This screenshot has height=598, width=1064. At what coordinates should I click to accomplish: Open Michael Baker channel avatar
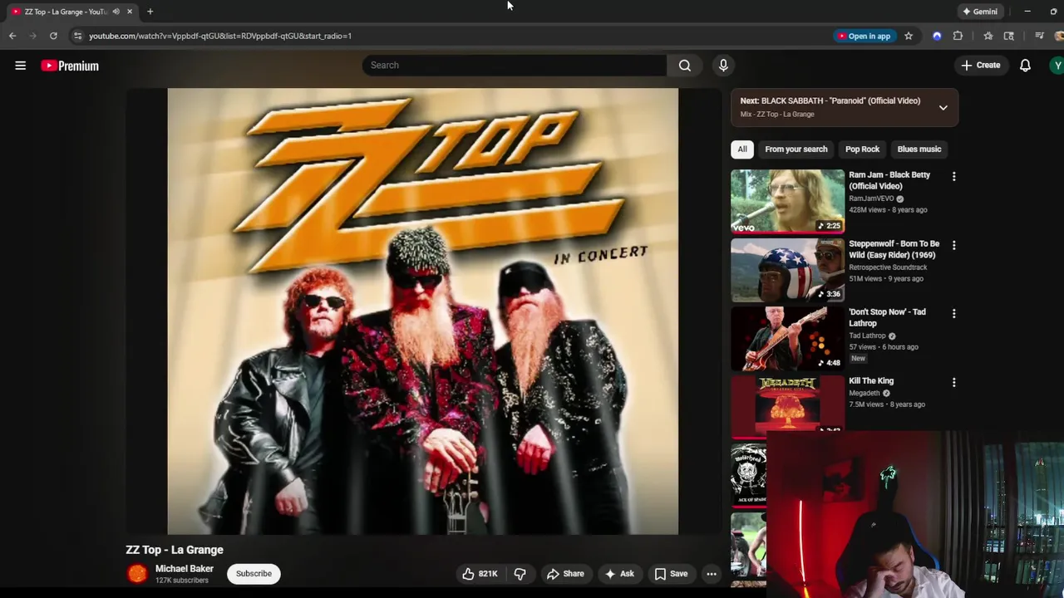[137, 573]
